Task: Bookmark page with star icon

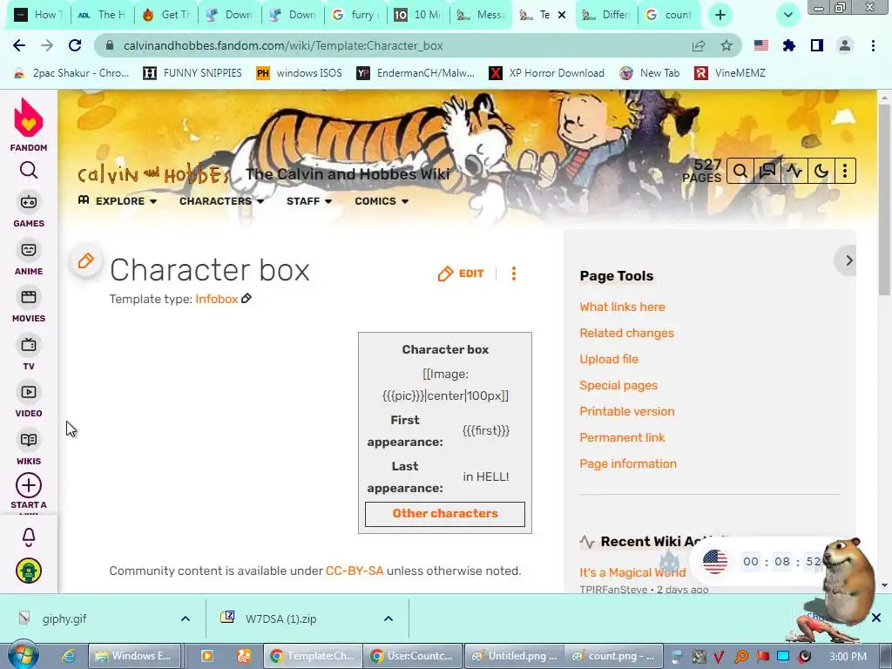Action: pyautogui.click(x=726, y=45)
